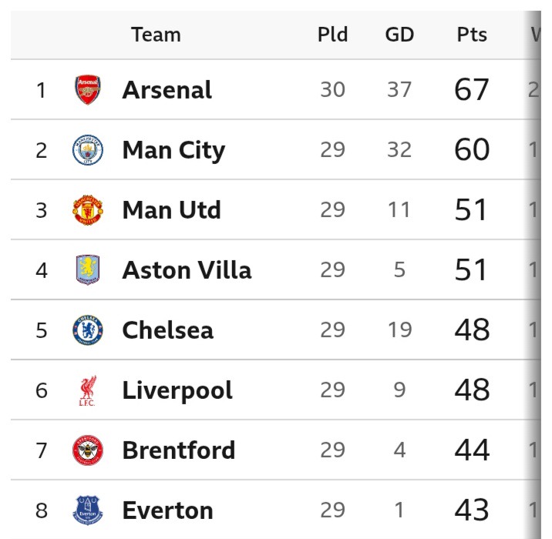Click the Brentford club crest
This screenshot has height=539, width=552.
[x=87, y=450]
